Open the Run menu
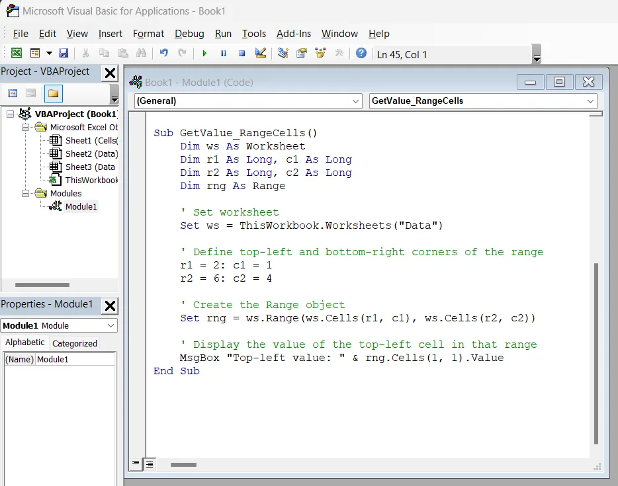This screenshot has width=618, height=486. pyautogui.click(x=223, y=34)
